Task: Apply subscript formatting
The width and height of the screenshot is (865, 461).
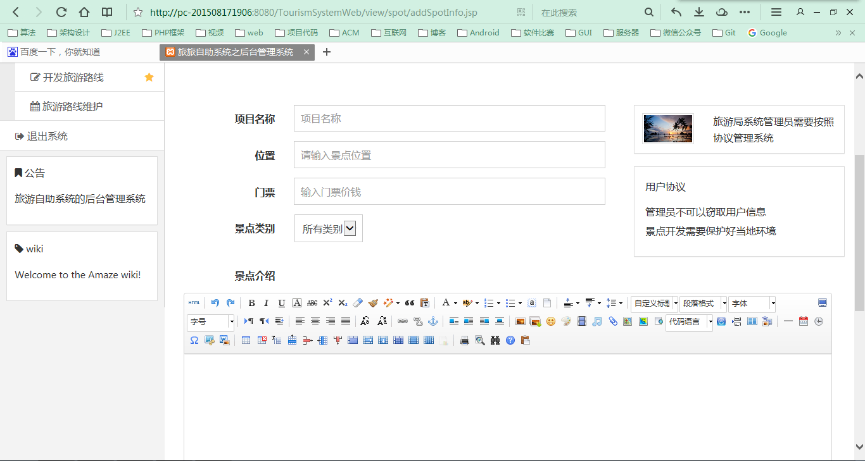Action: 343,303
